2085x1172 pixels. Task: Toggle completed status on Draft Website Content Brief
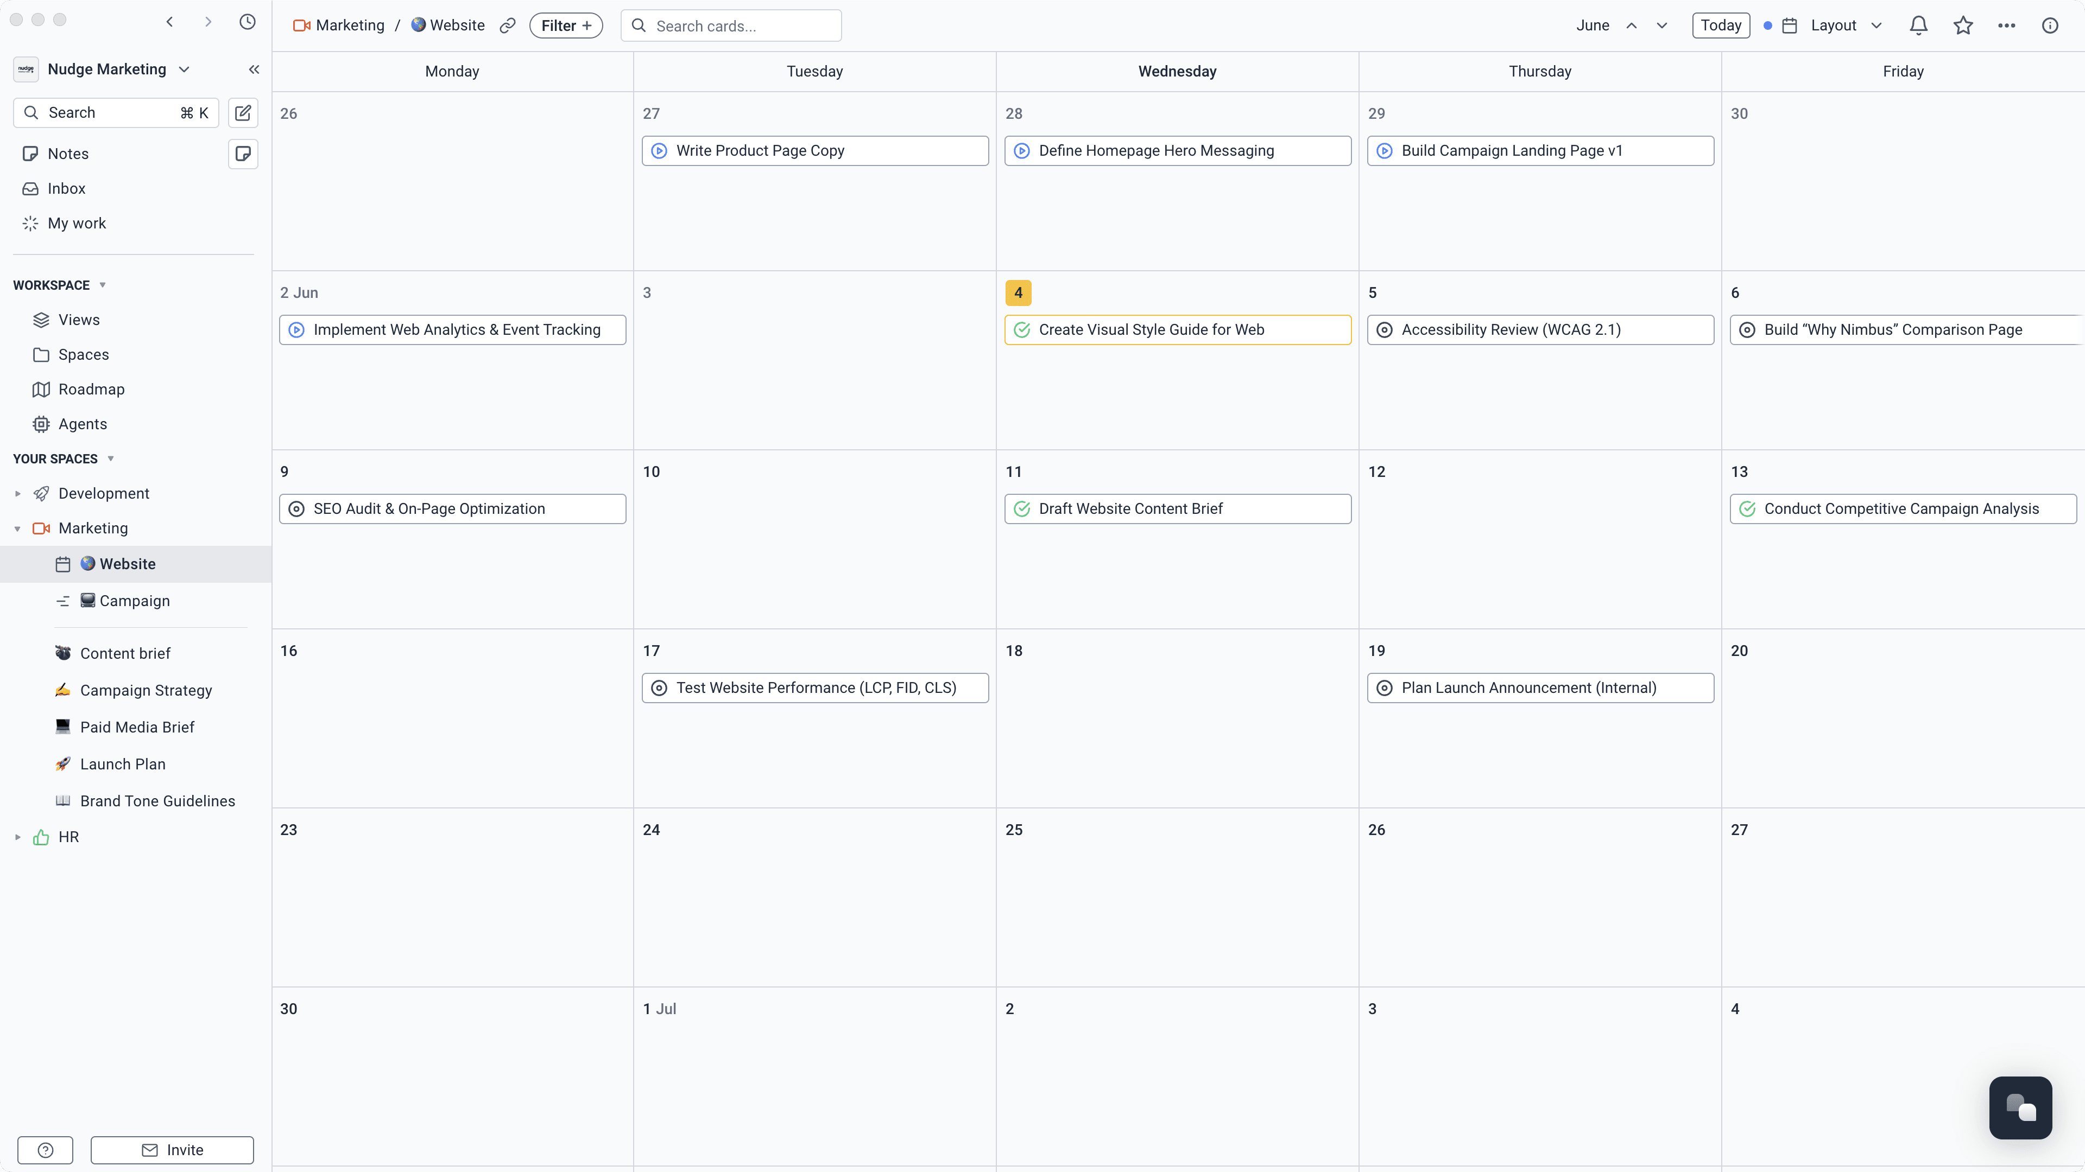pyautogui.click(x=1022, y=509)
